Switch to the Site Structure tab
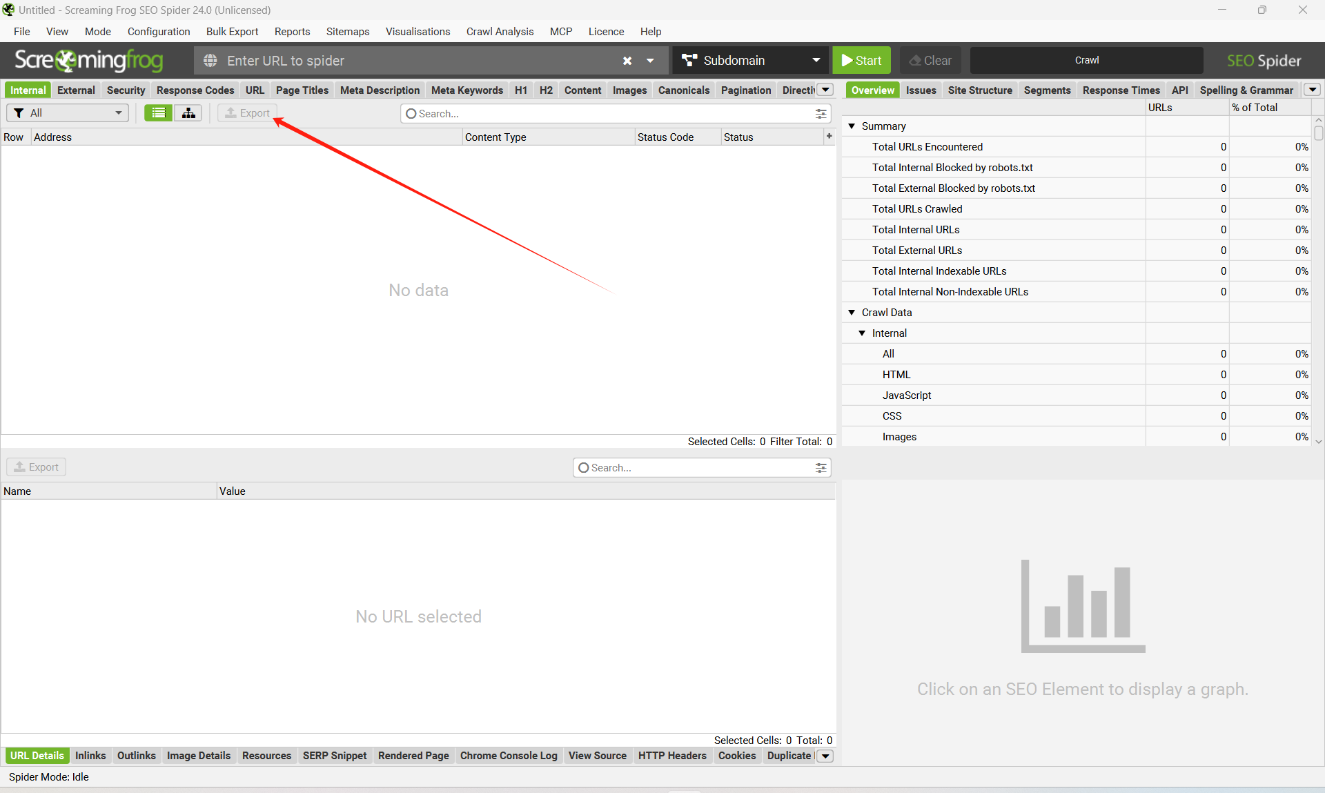The width and height of the screenshot is (1325, 793). pos(980,90)
